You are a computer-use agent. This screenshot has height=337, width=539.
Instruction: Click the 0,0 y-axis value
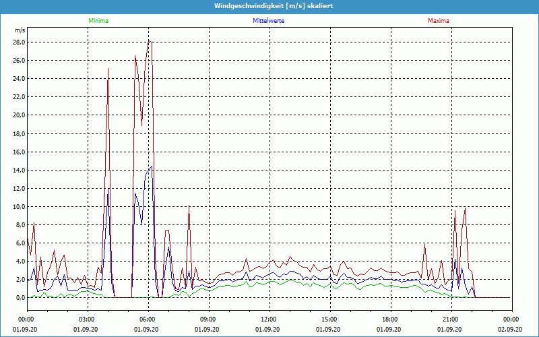coord(20,297)
